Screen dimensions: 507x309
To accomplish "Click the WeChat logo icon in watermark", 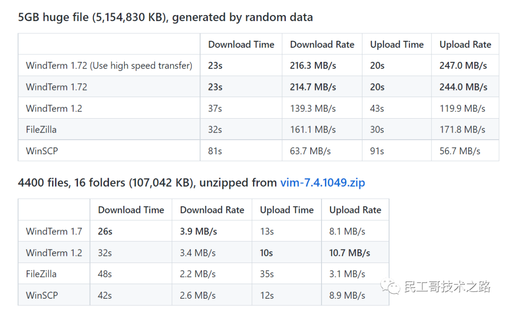I will click(x=390, y=286).
